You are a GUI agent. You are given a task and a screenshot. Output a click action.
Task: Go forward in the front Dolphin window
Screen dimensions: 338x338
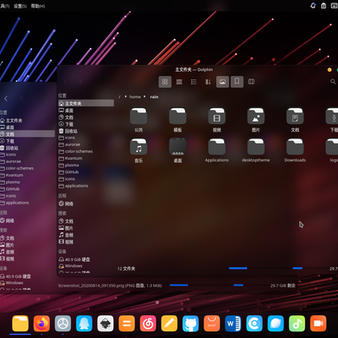[80, 82]
